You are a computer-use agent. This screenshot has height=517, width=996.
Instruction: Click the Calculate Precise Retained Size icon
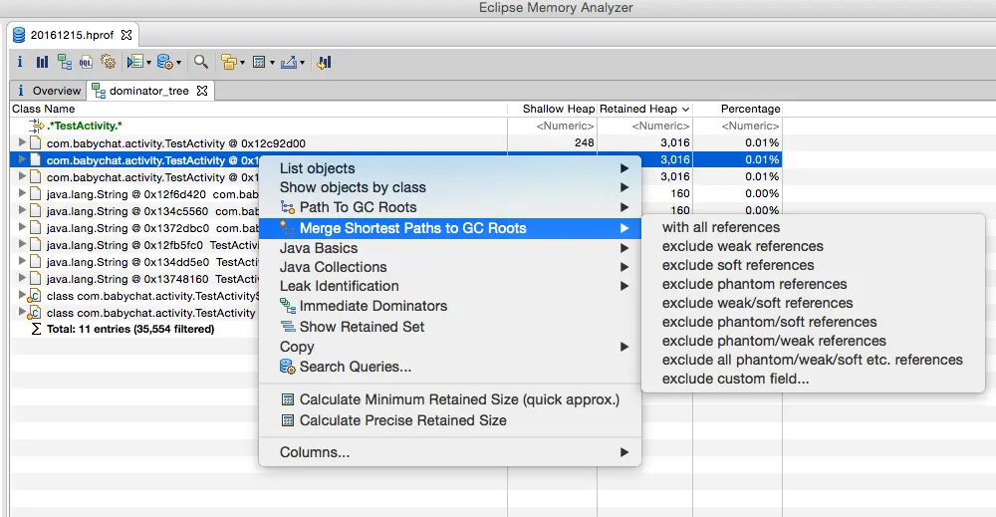pyautogui.click(x=288, y=420)
